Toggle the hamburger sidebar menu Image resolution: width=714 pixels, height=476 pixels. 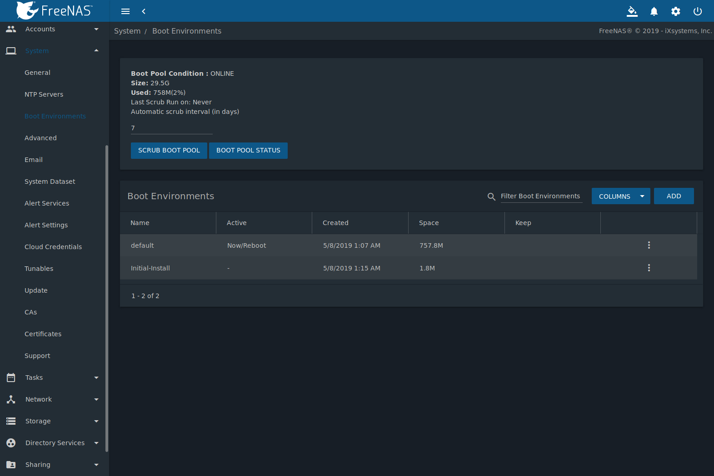pyautogui.click(x=125, y=11)
